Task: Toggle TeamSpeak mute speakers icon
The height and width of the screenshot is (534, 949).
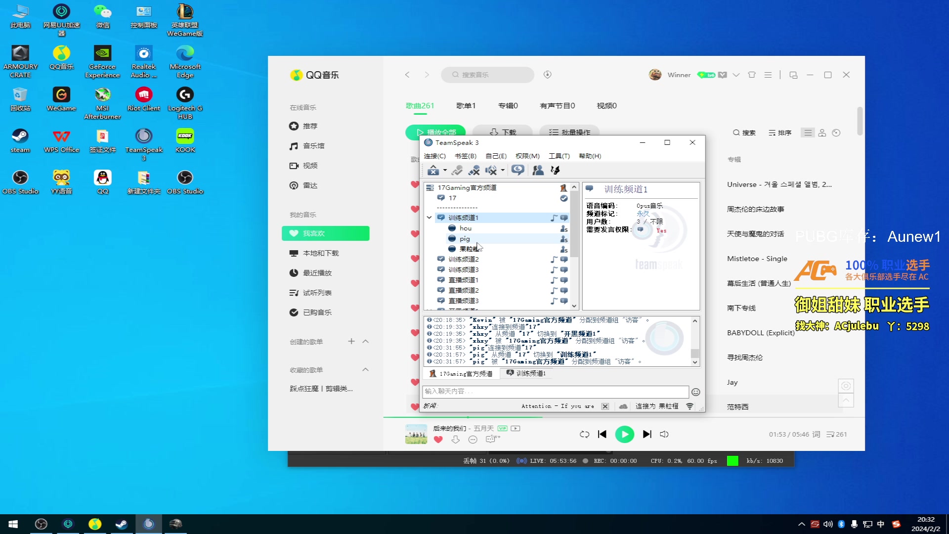Action: (491, 170)
